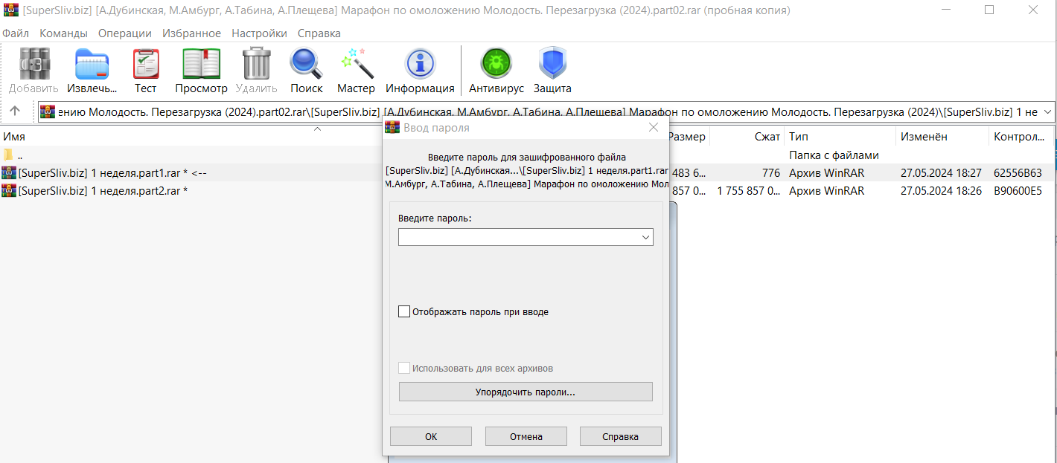Click the archive icon in the address bar

[x=48, y=111]
